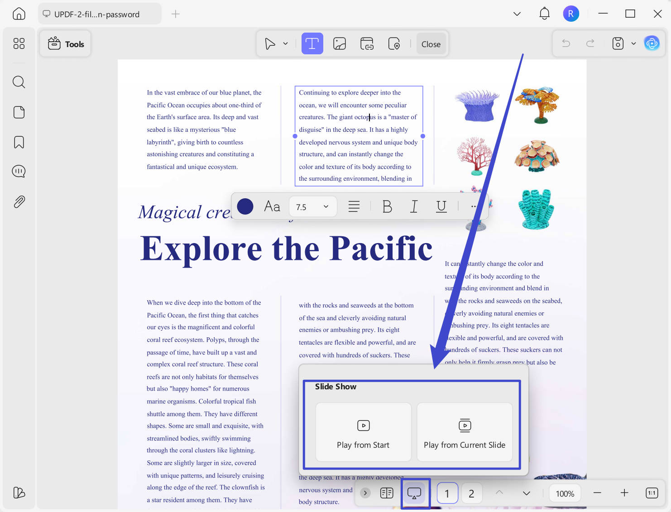Open the bookmarks panel icon
Viewport: 671px width, 512px height.
click(19, 142)
